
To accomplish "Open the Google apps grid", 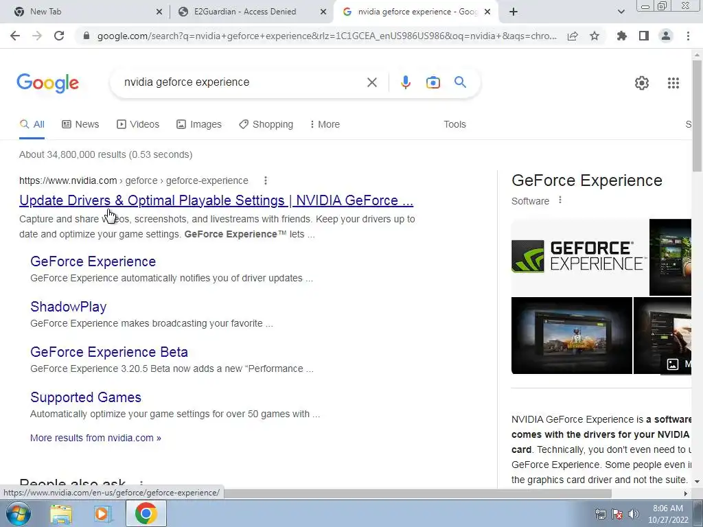I will coord(673,83).
